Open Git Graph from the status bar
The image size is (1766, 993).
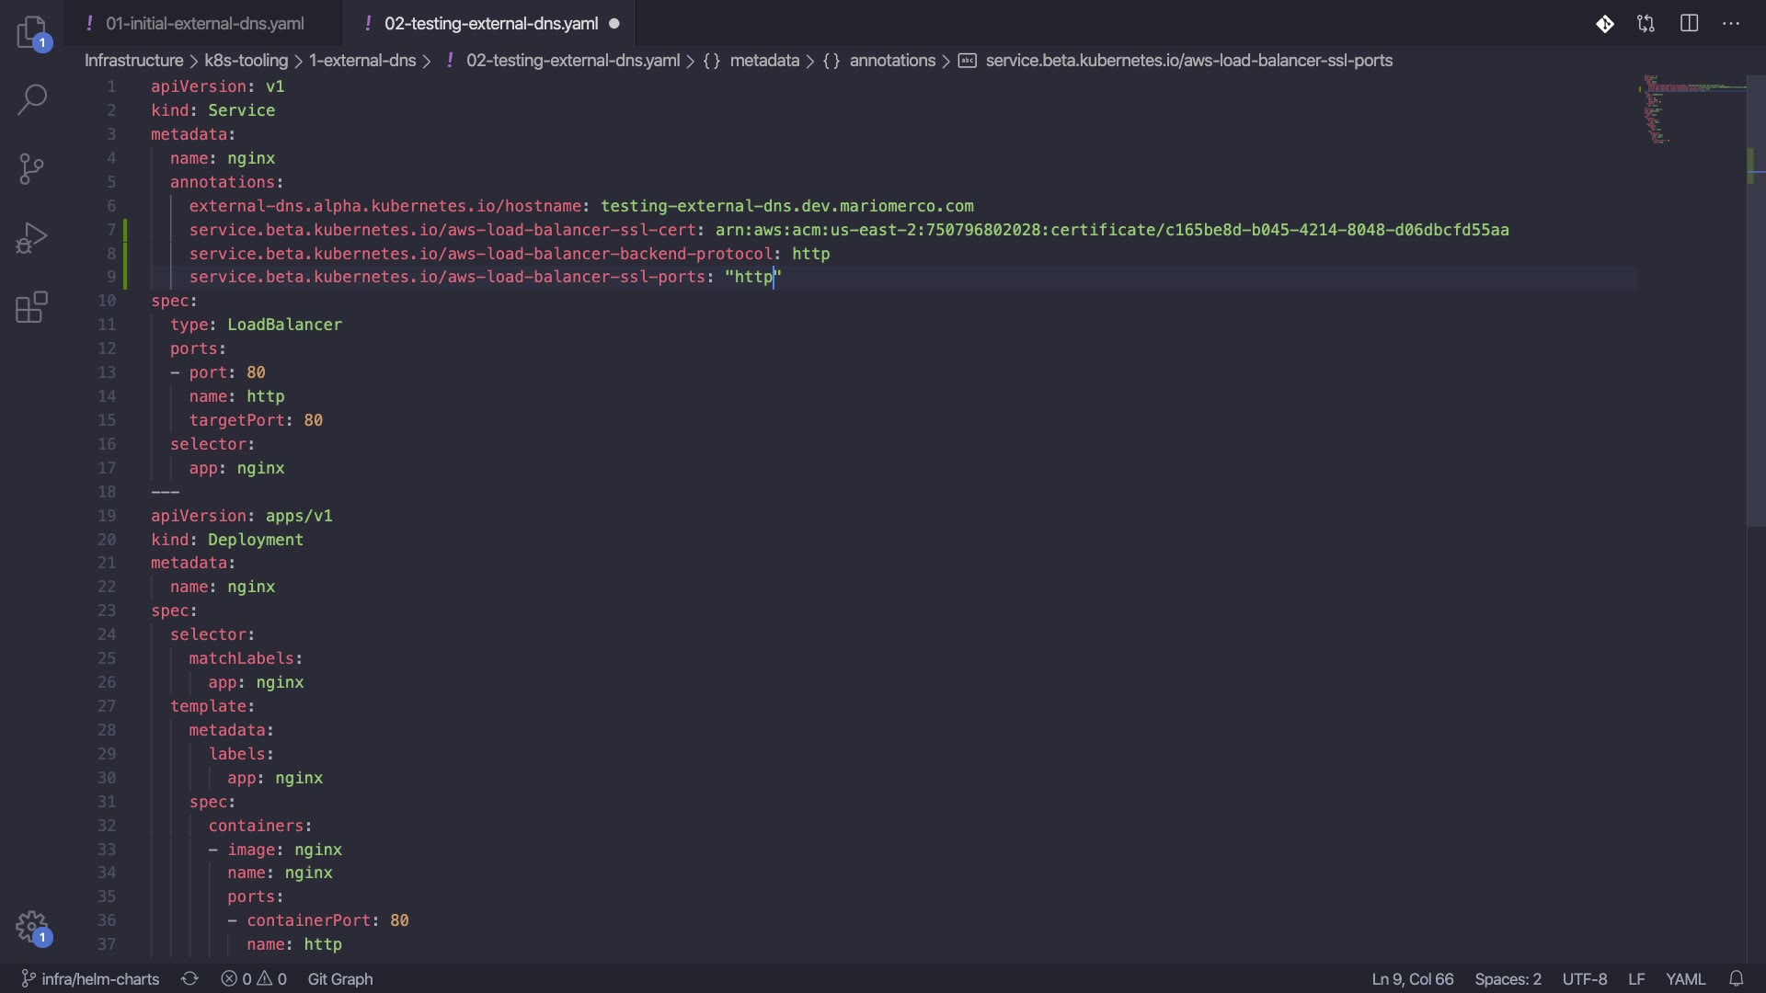[x=340, y=979]
